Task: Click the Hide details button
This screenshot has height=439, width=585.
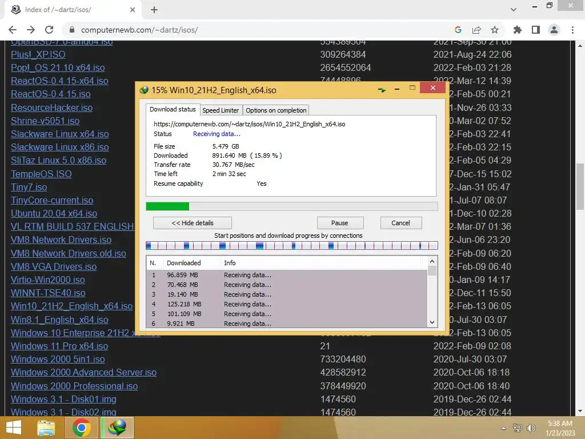Action: tap(193, 223)
